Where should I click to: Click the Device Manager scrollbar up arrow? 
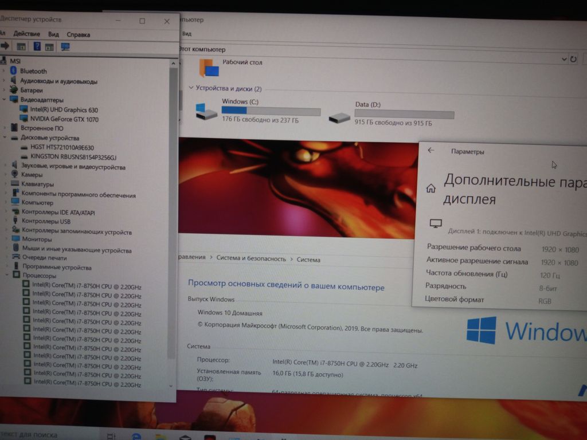173,64
